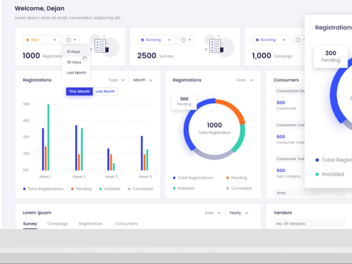Image resolution: width=352 pixels, height=264 pixels.
Task: Click the Week 1 green Installed bar
Action: (x=49, y=137)
